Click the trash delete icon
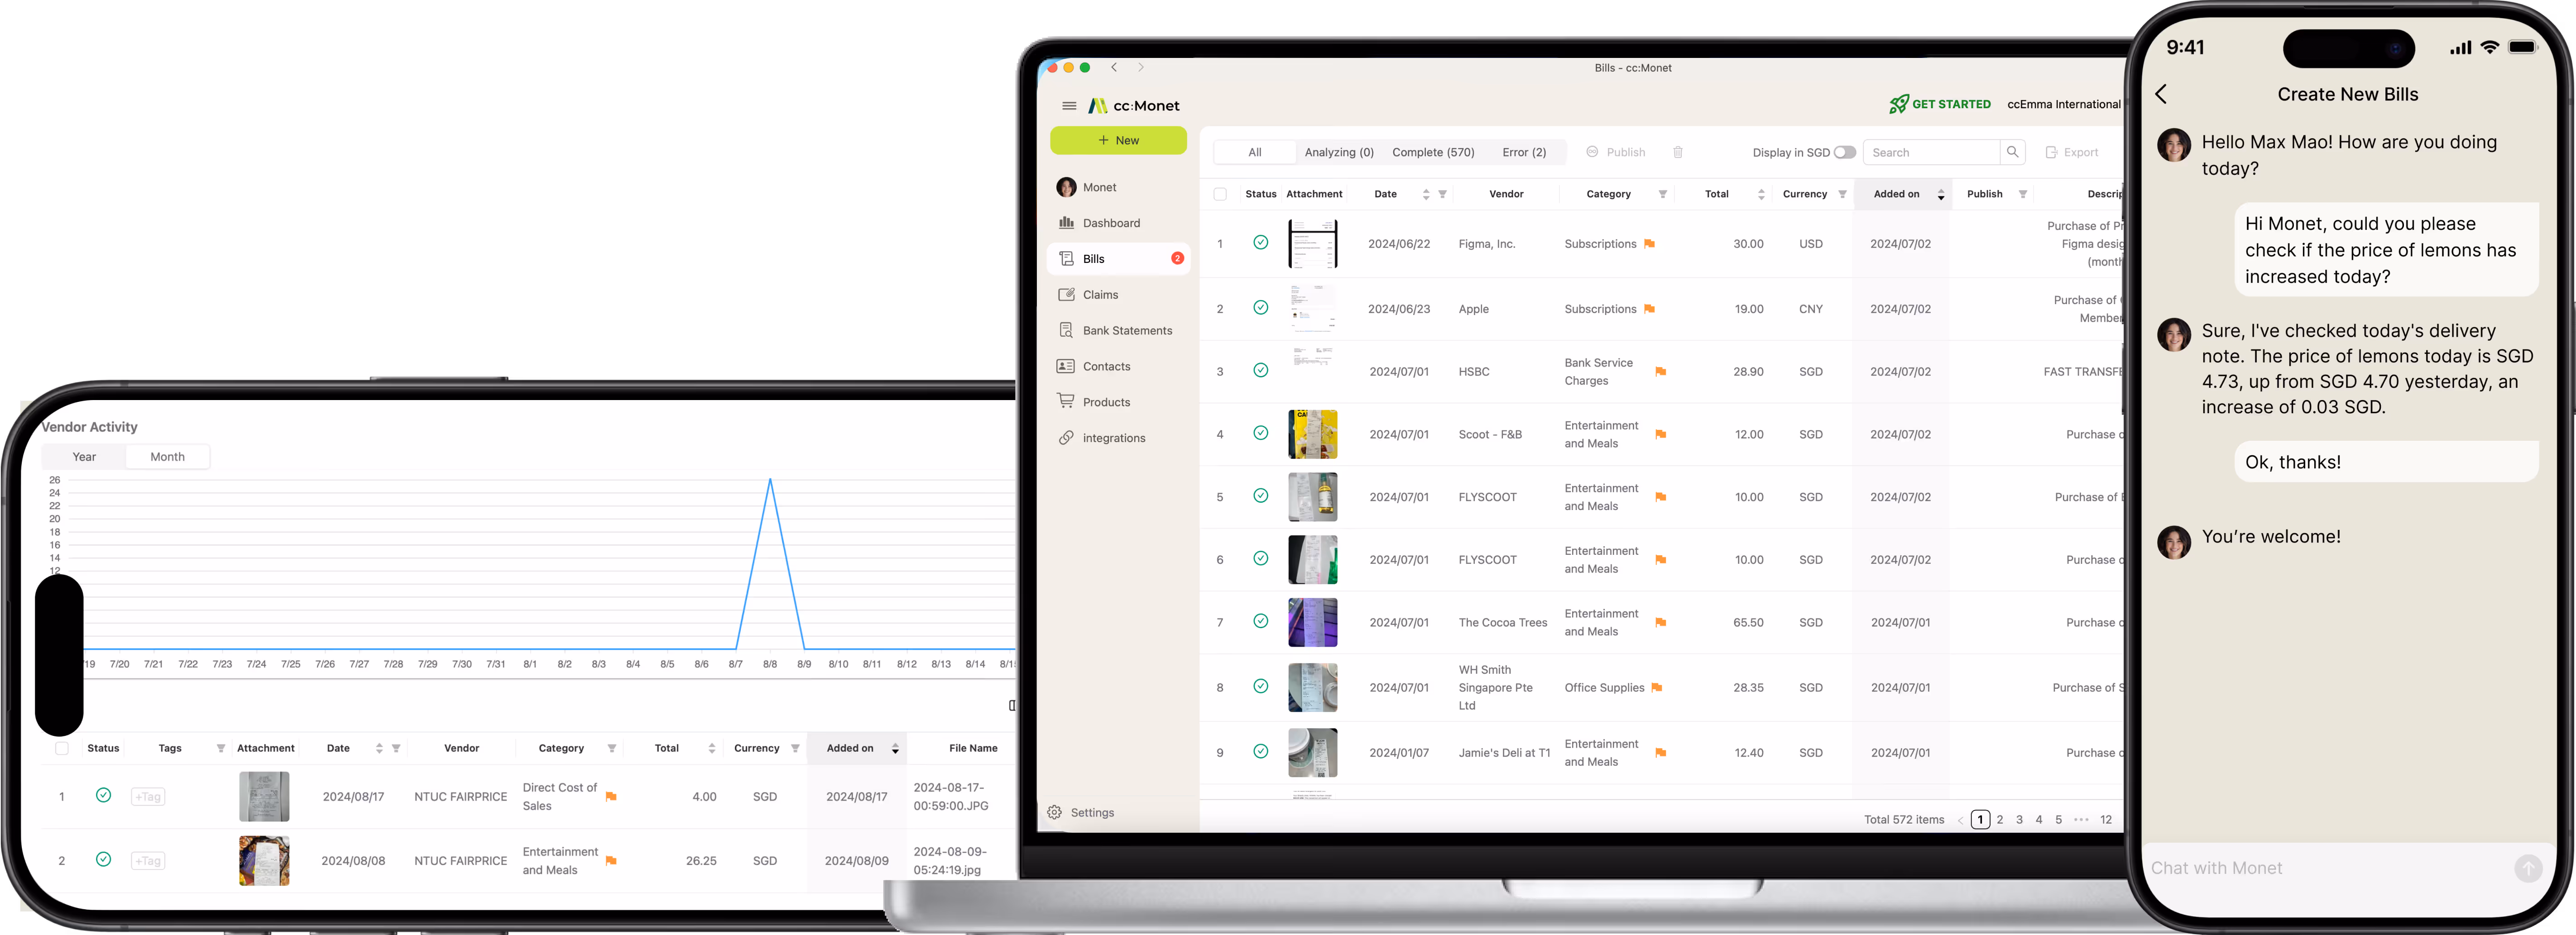 [x=1677, y=152]
